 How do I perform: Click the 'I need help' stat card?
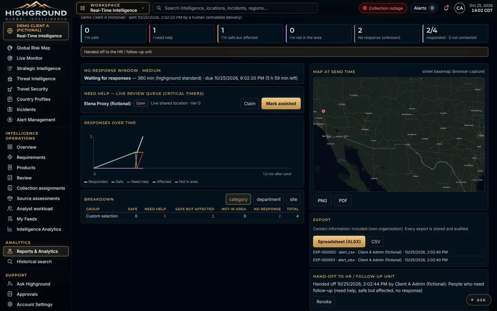(x=182, y=34)
